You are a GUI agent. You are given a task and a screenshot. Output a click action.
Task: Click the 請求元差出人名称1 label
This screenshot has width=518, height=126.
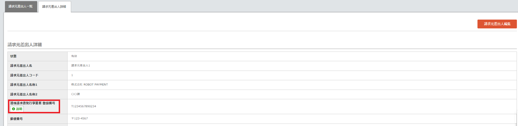coord(24,85)
